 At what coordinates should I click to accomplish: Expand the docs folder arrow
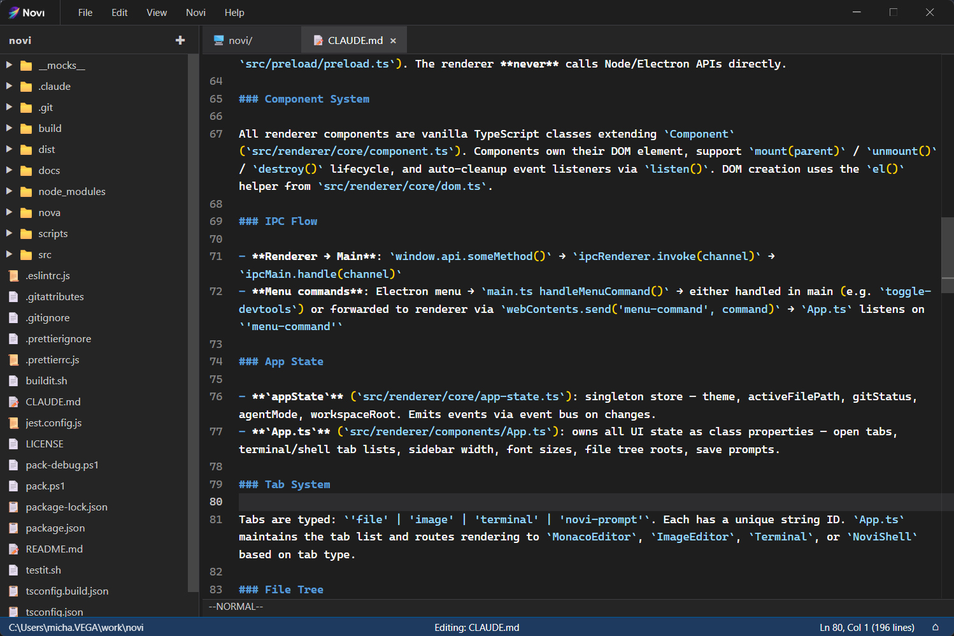point(9,170)
